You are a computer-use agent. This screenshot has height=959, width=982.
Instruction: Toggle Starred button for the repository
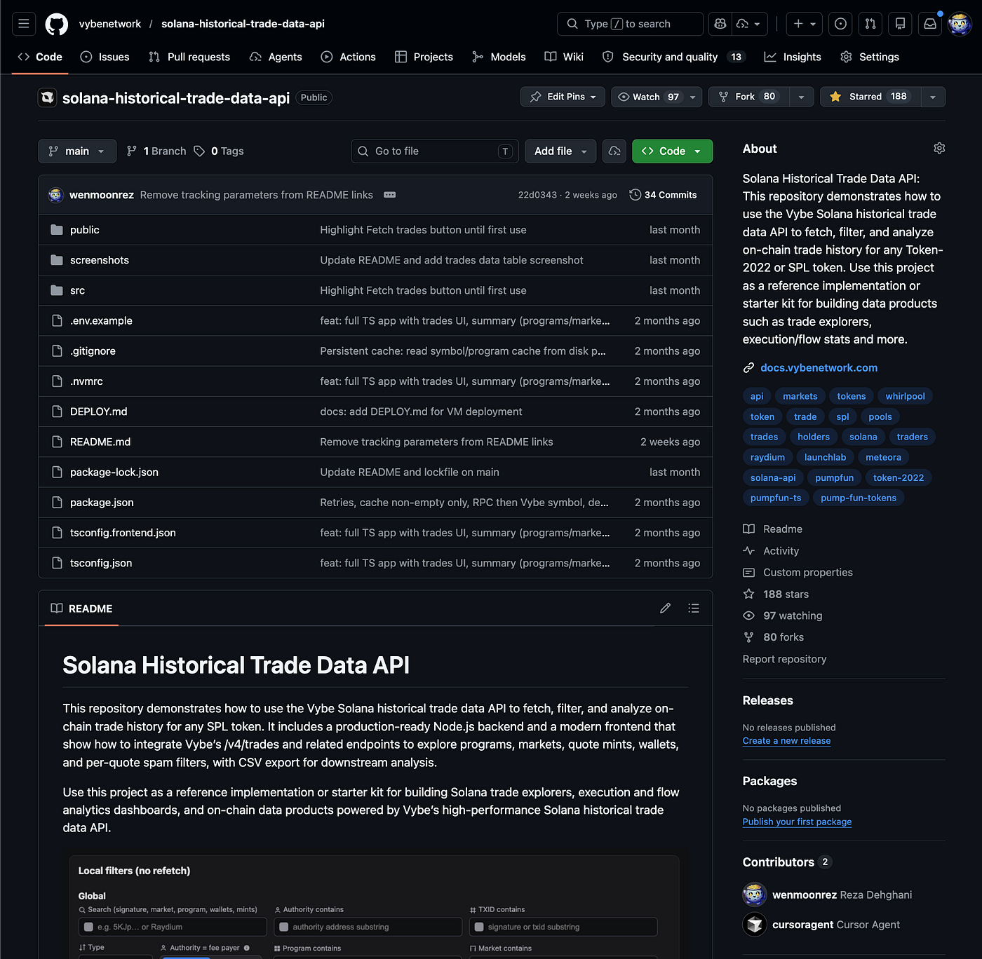pos(870,97)
